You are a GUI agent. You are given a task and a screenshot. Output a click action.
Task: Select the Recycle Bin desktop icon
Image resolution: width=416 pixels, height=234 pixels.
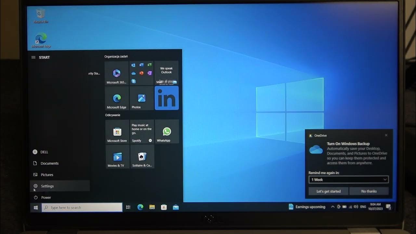tap(41, 16)
